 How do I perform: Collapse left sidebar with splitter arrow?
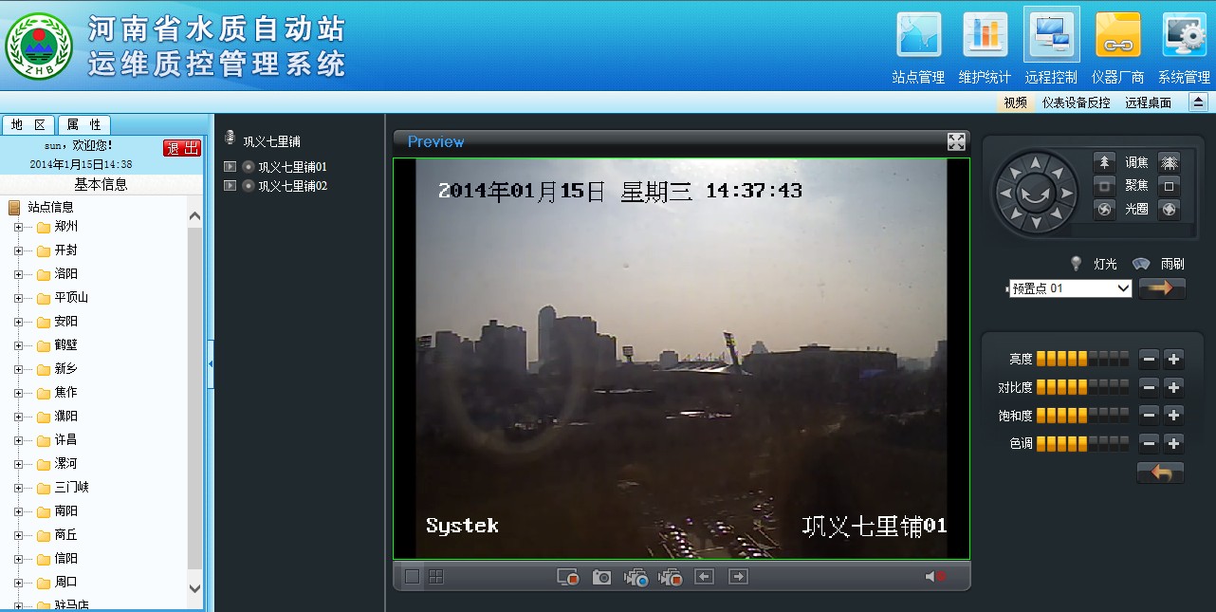pos(211,362)
